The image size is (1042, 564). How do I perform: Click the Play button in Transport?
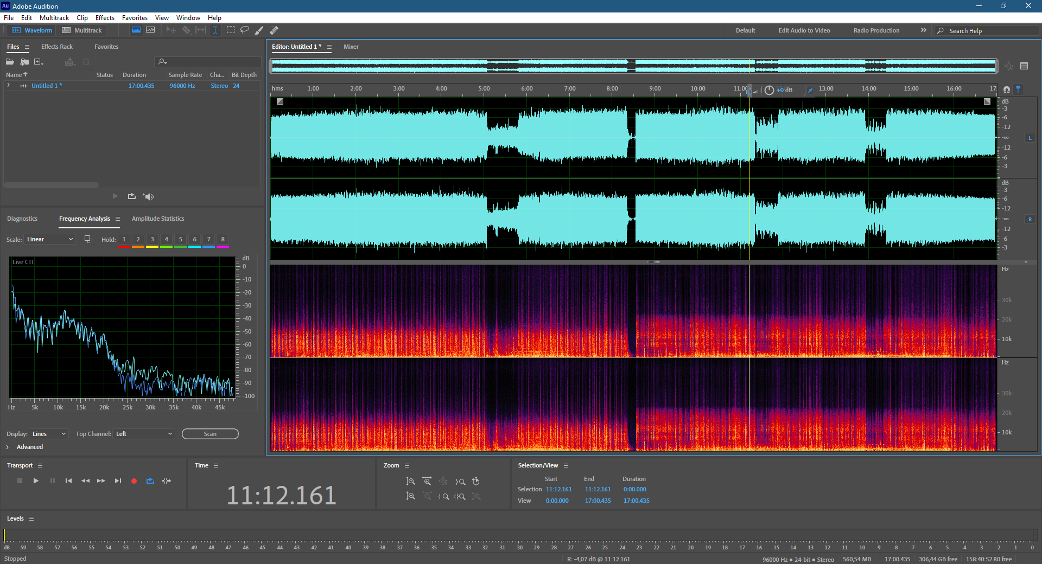[36, 481]
